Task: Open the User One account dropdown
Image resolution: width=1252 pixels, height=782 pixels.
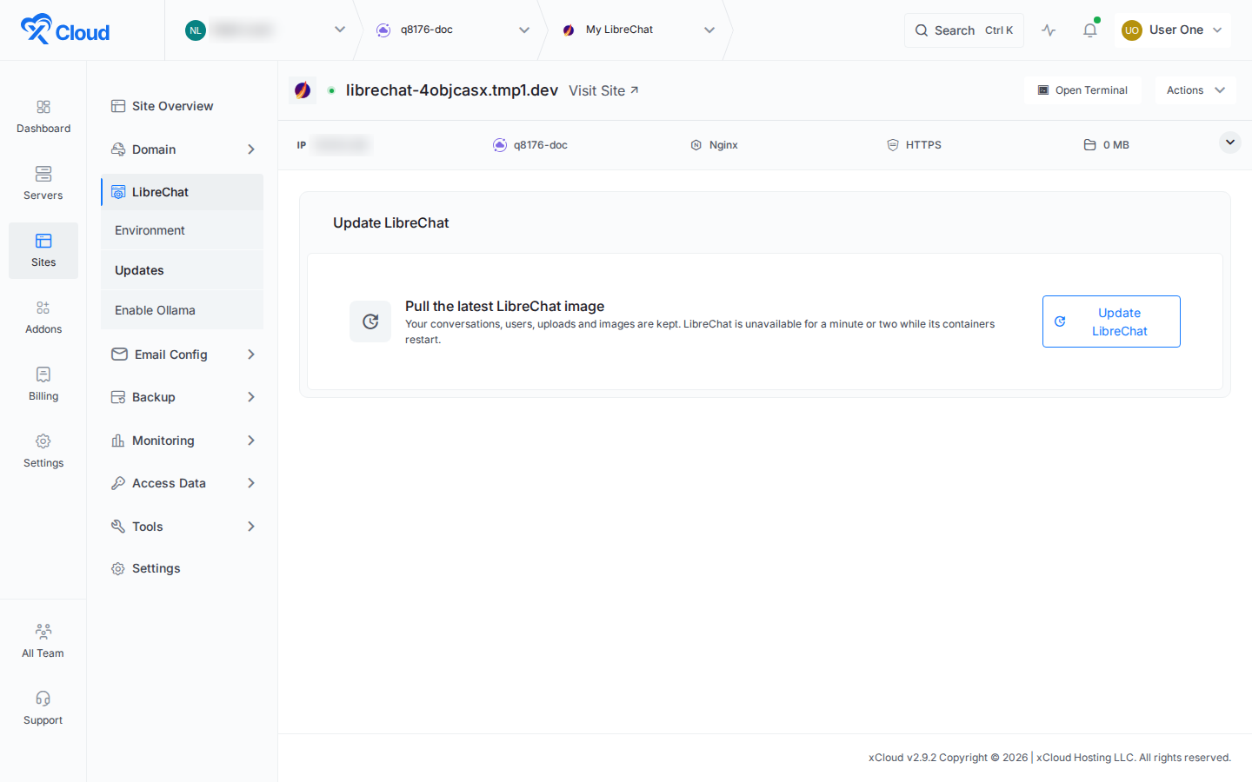Action: [1173, 30]
